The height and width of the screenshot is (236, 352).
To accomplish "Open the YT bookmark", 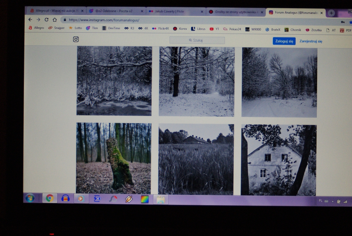I will click(214, 29).
